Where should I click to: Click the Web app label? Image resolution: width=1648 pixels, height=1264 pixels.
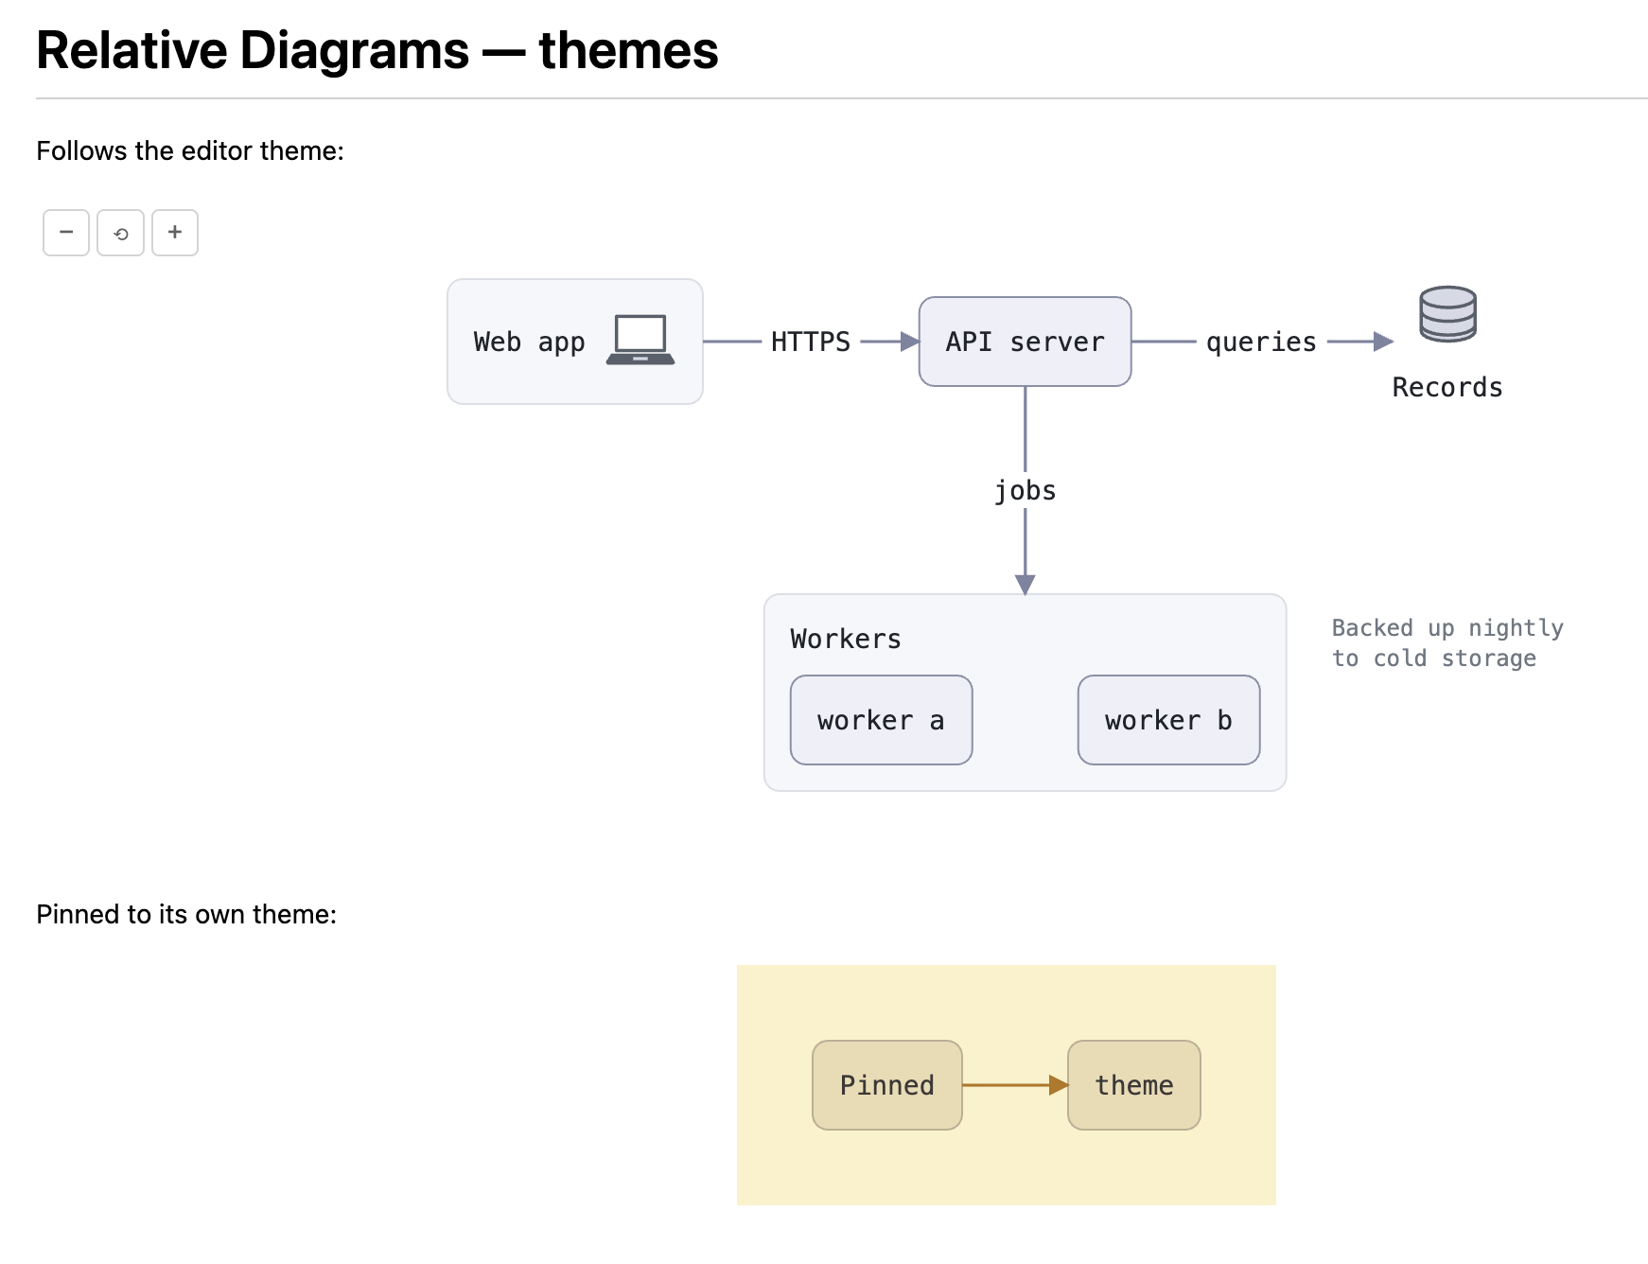529,342
